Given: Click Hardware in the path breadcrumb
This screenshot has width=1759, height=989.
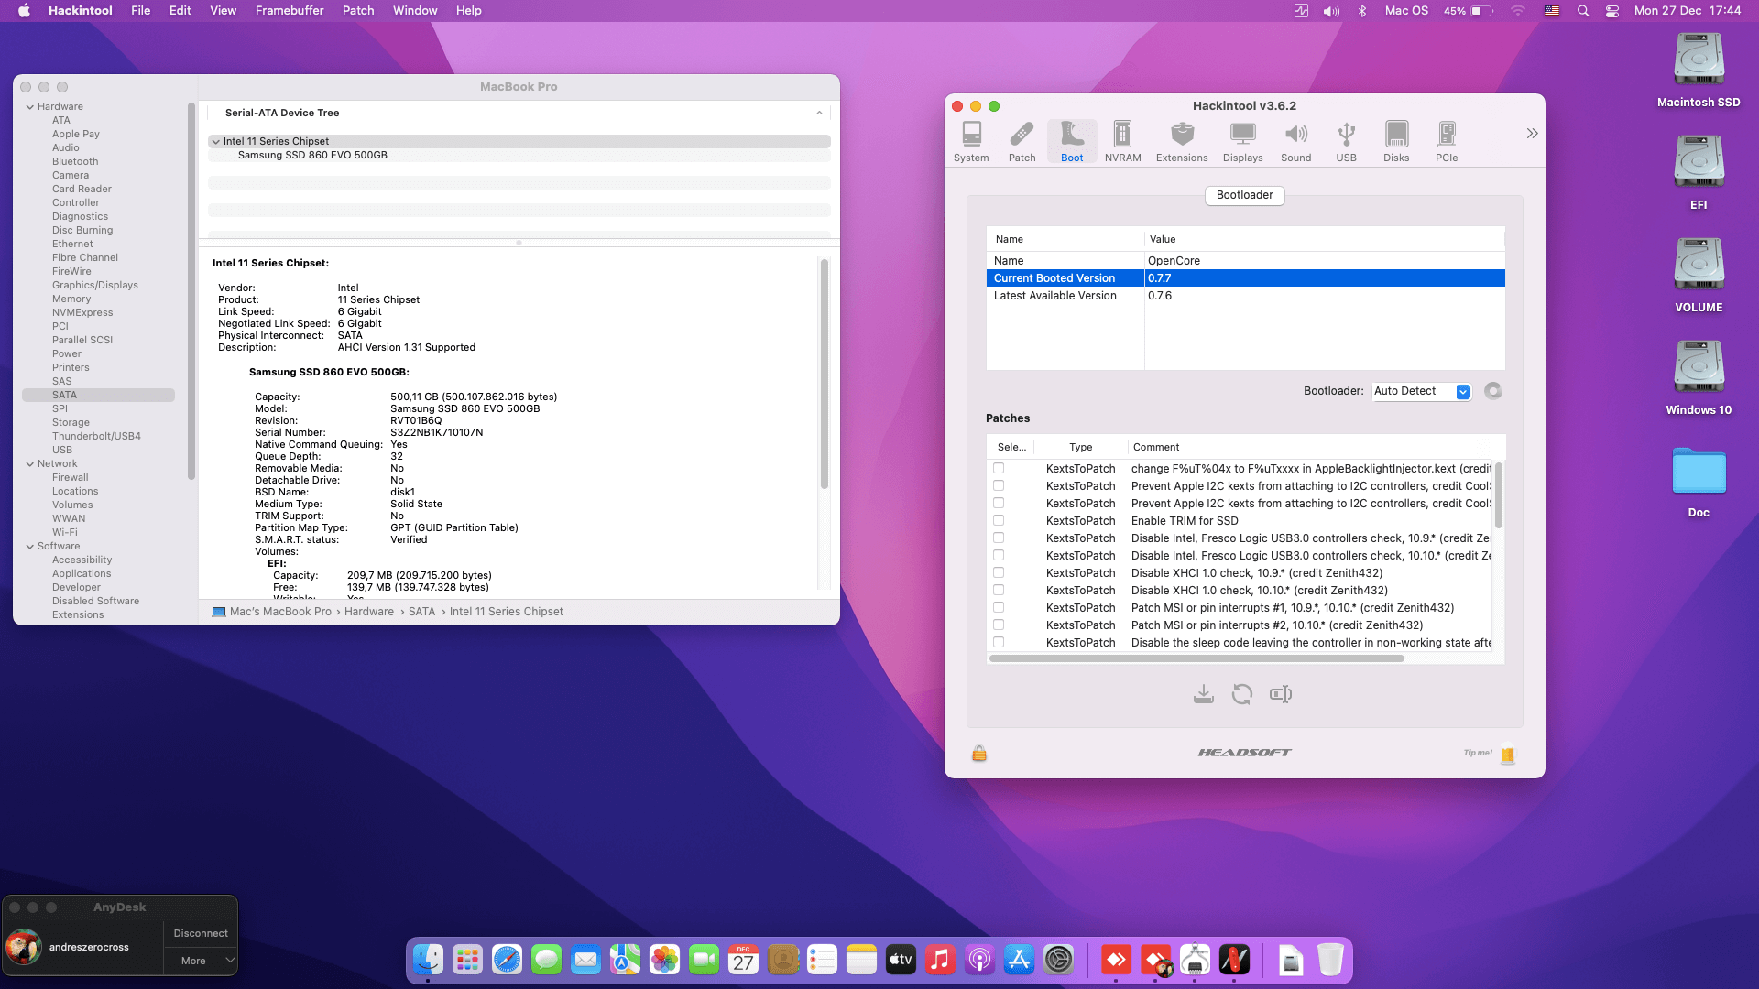Looking at the screenshot, I should tap(369, 612).
